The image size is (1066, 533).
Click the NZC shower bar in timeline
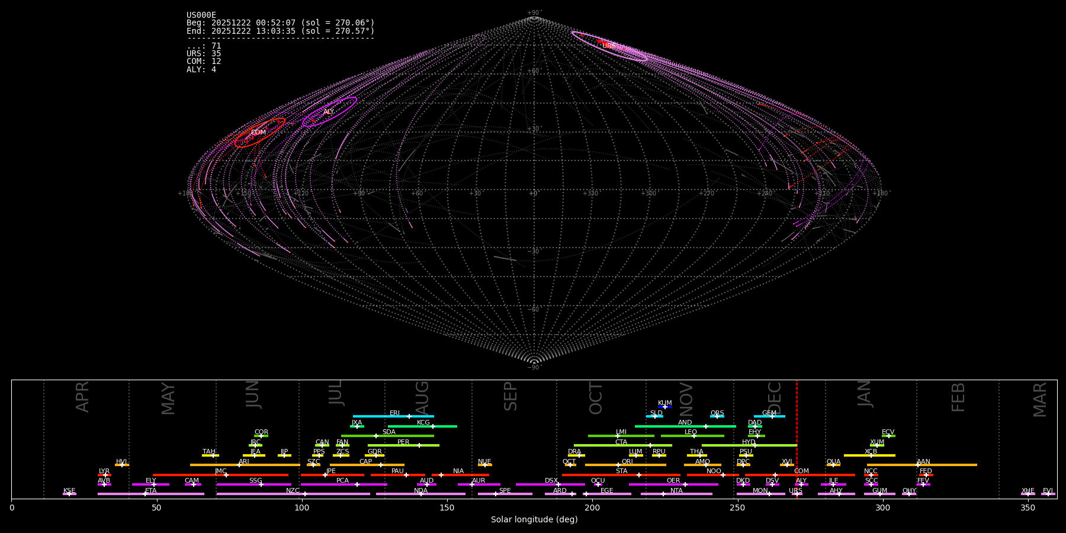tap(293, 494)
